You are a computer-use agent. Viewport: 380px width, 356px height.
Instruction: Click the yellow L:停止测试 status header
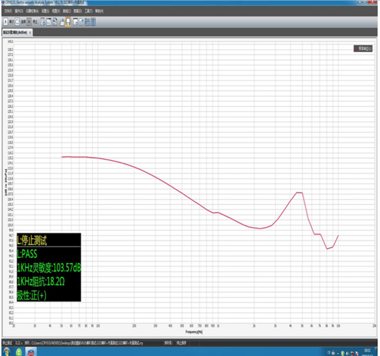32,241
